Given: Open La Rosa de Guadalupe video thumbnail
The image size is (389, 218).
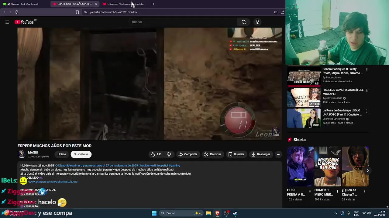Looking at the screenshot, I should point(304,118).
